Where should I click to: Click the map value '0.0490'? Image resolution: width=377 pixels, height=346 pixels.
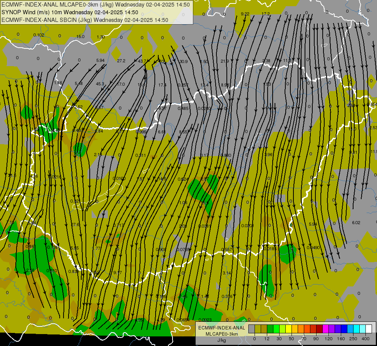(313, 248)
